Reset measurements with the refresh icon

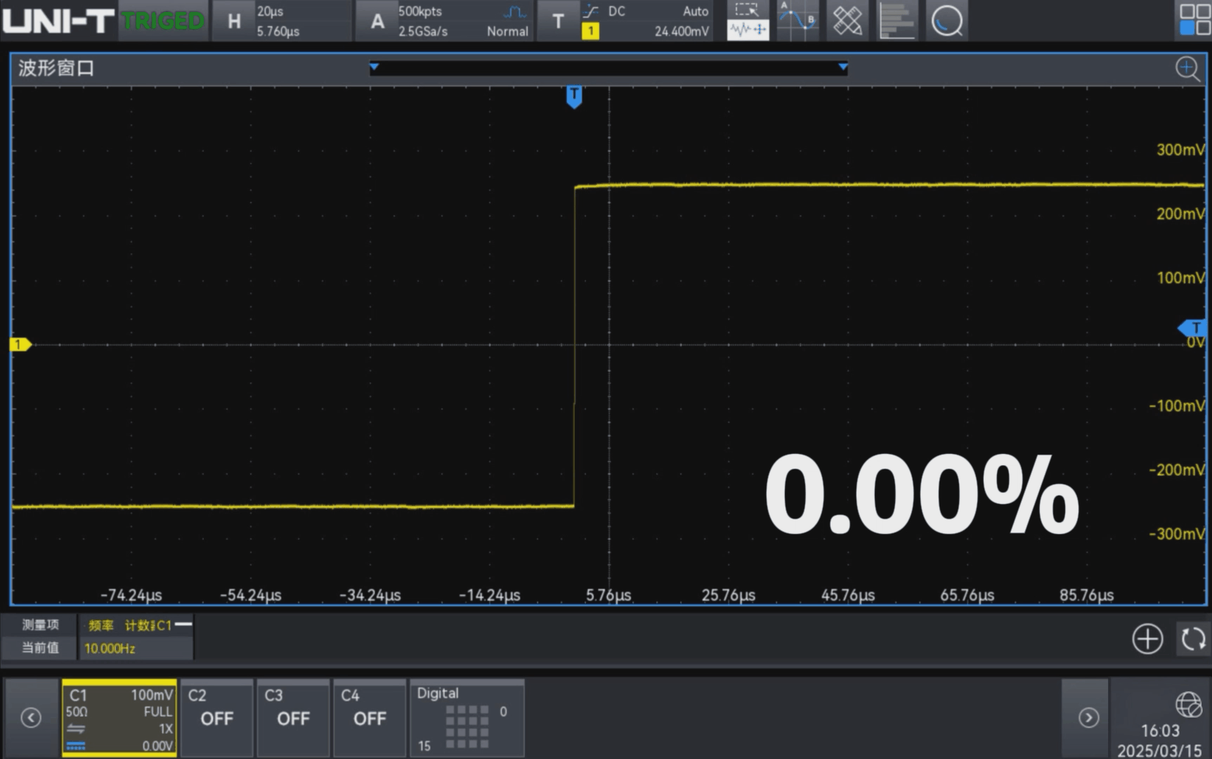(x=1192, y=639)
